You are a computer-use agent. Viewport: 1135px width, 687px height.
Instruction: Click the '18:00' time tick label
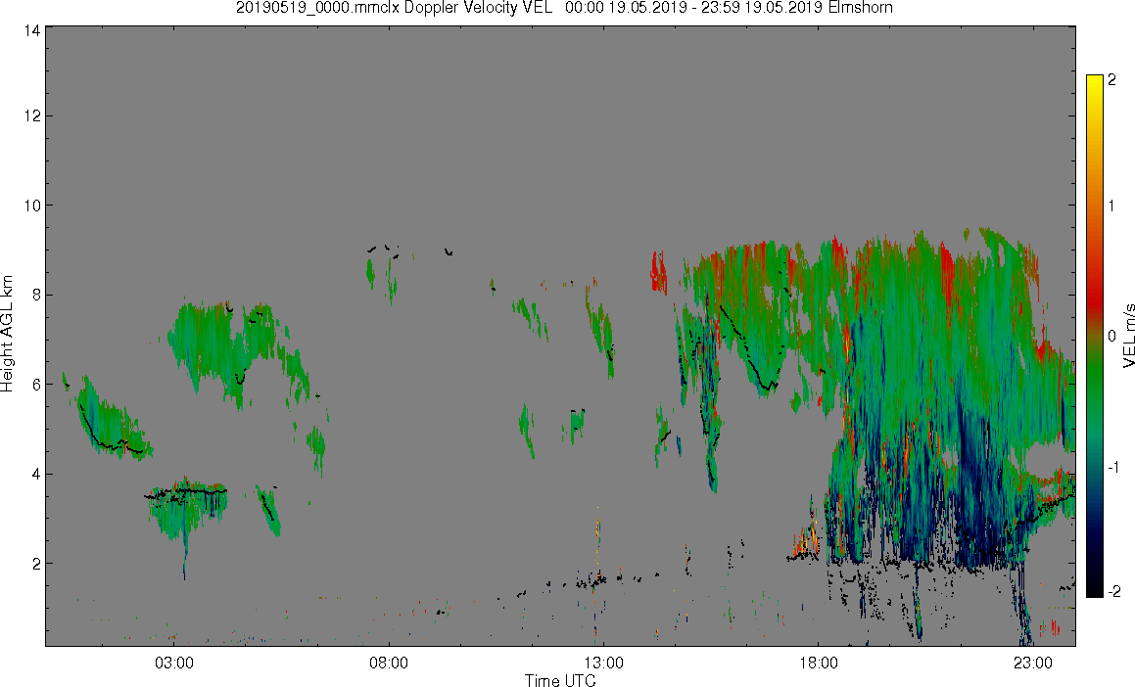point(819,663)
